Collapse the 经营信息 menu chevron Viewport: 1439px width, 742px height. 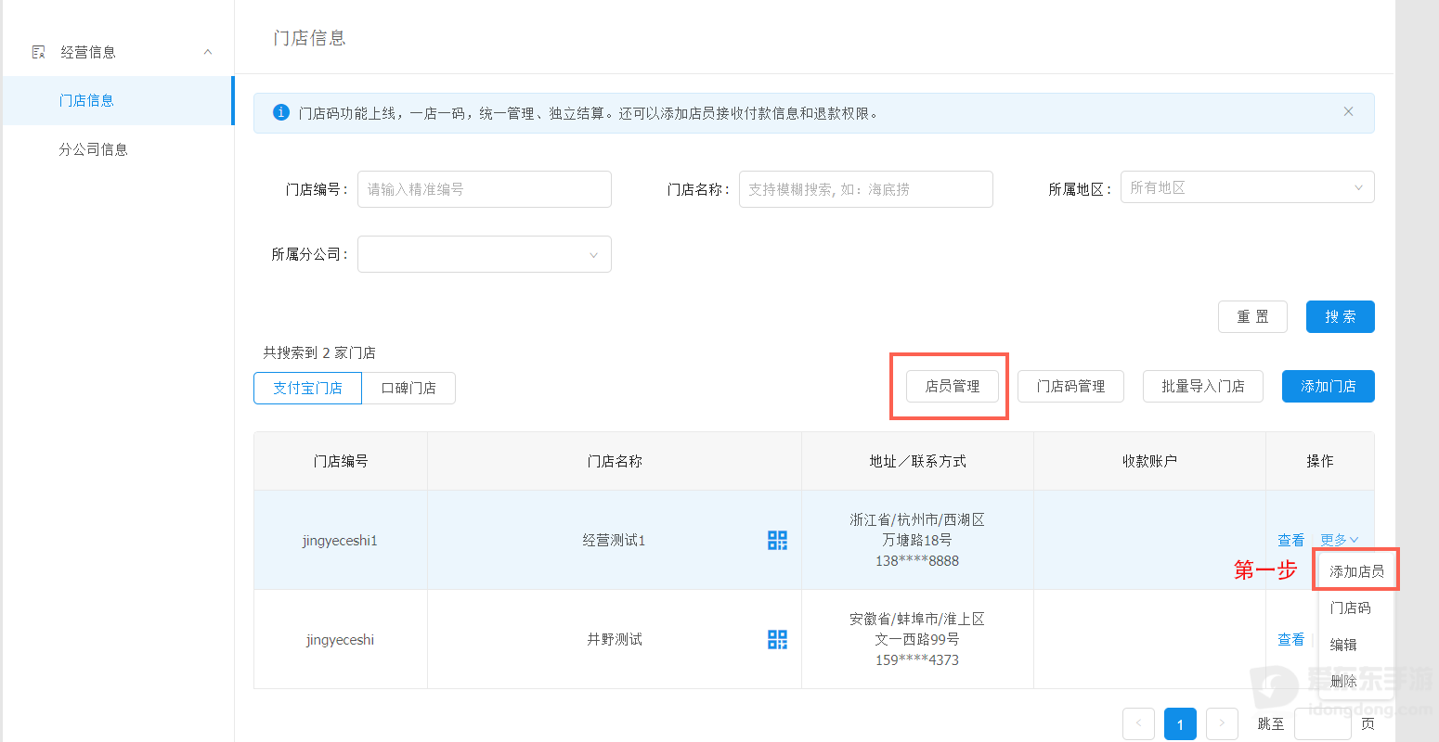click(x=208, y=52)
